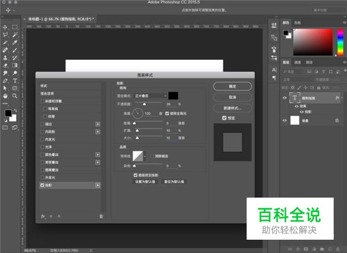Image resolution: width=347 pixels, height=253 pixels.
Task: Select the Brush tool
Action: pyautogui.click(x=15, y=50)
